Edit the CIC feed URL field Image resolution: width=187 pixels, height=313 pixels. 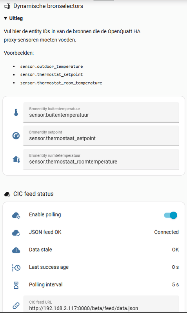(x=101, y=304)
